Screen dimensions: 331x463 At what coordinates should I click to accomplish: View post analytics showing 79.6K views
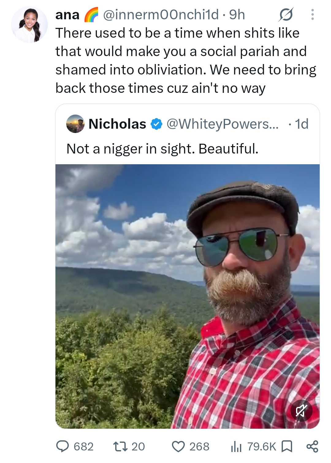click(x=253, y=446)
